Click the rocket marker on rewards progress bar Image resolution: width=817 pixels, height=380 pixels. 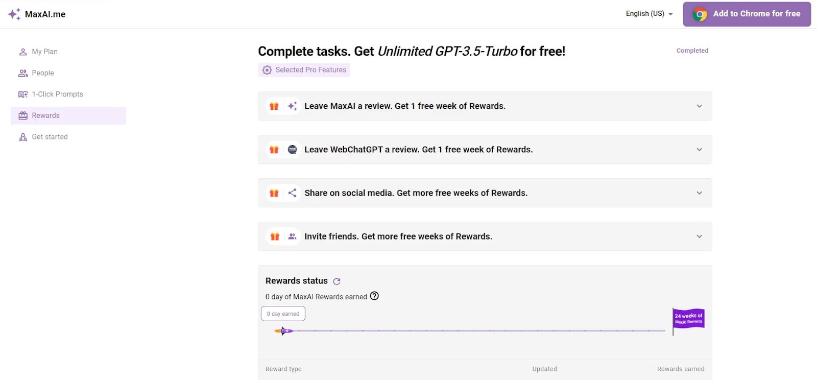(x=284, y=331)
